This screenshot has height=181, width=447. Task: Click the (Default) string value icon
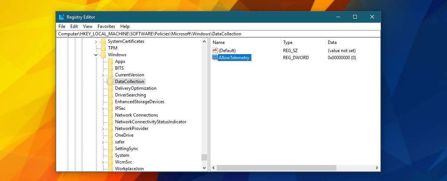click(215, 51)
